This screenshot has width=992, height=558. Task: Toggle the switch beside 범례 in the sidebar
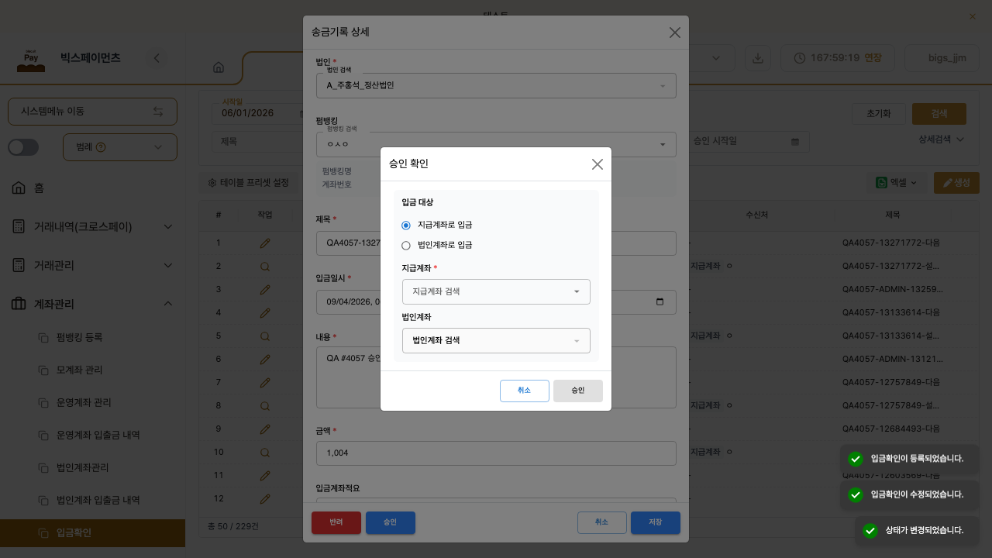click(23, 147)
